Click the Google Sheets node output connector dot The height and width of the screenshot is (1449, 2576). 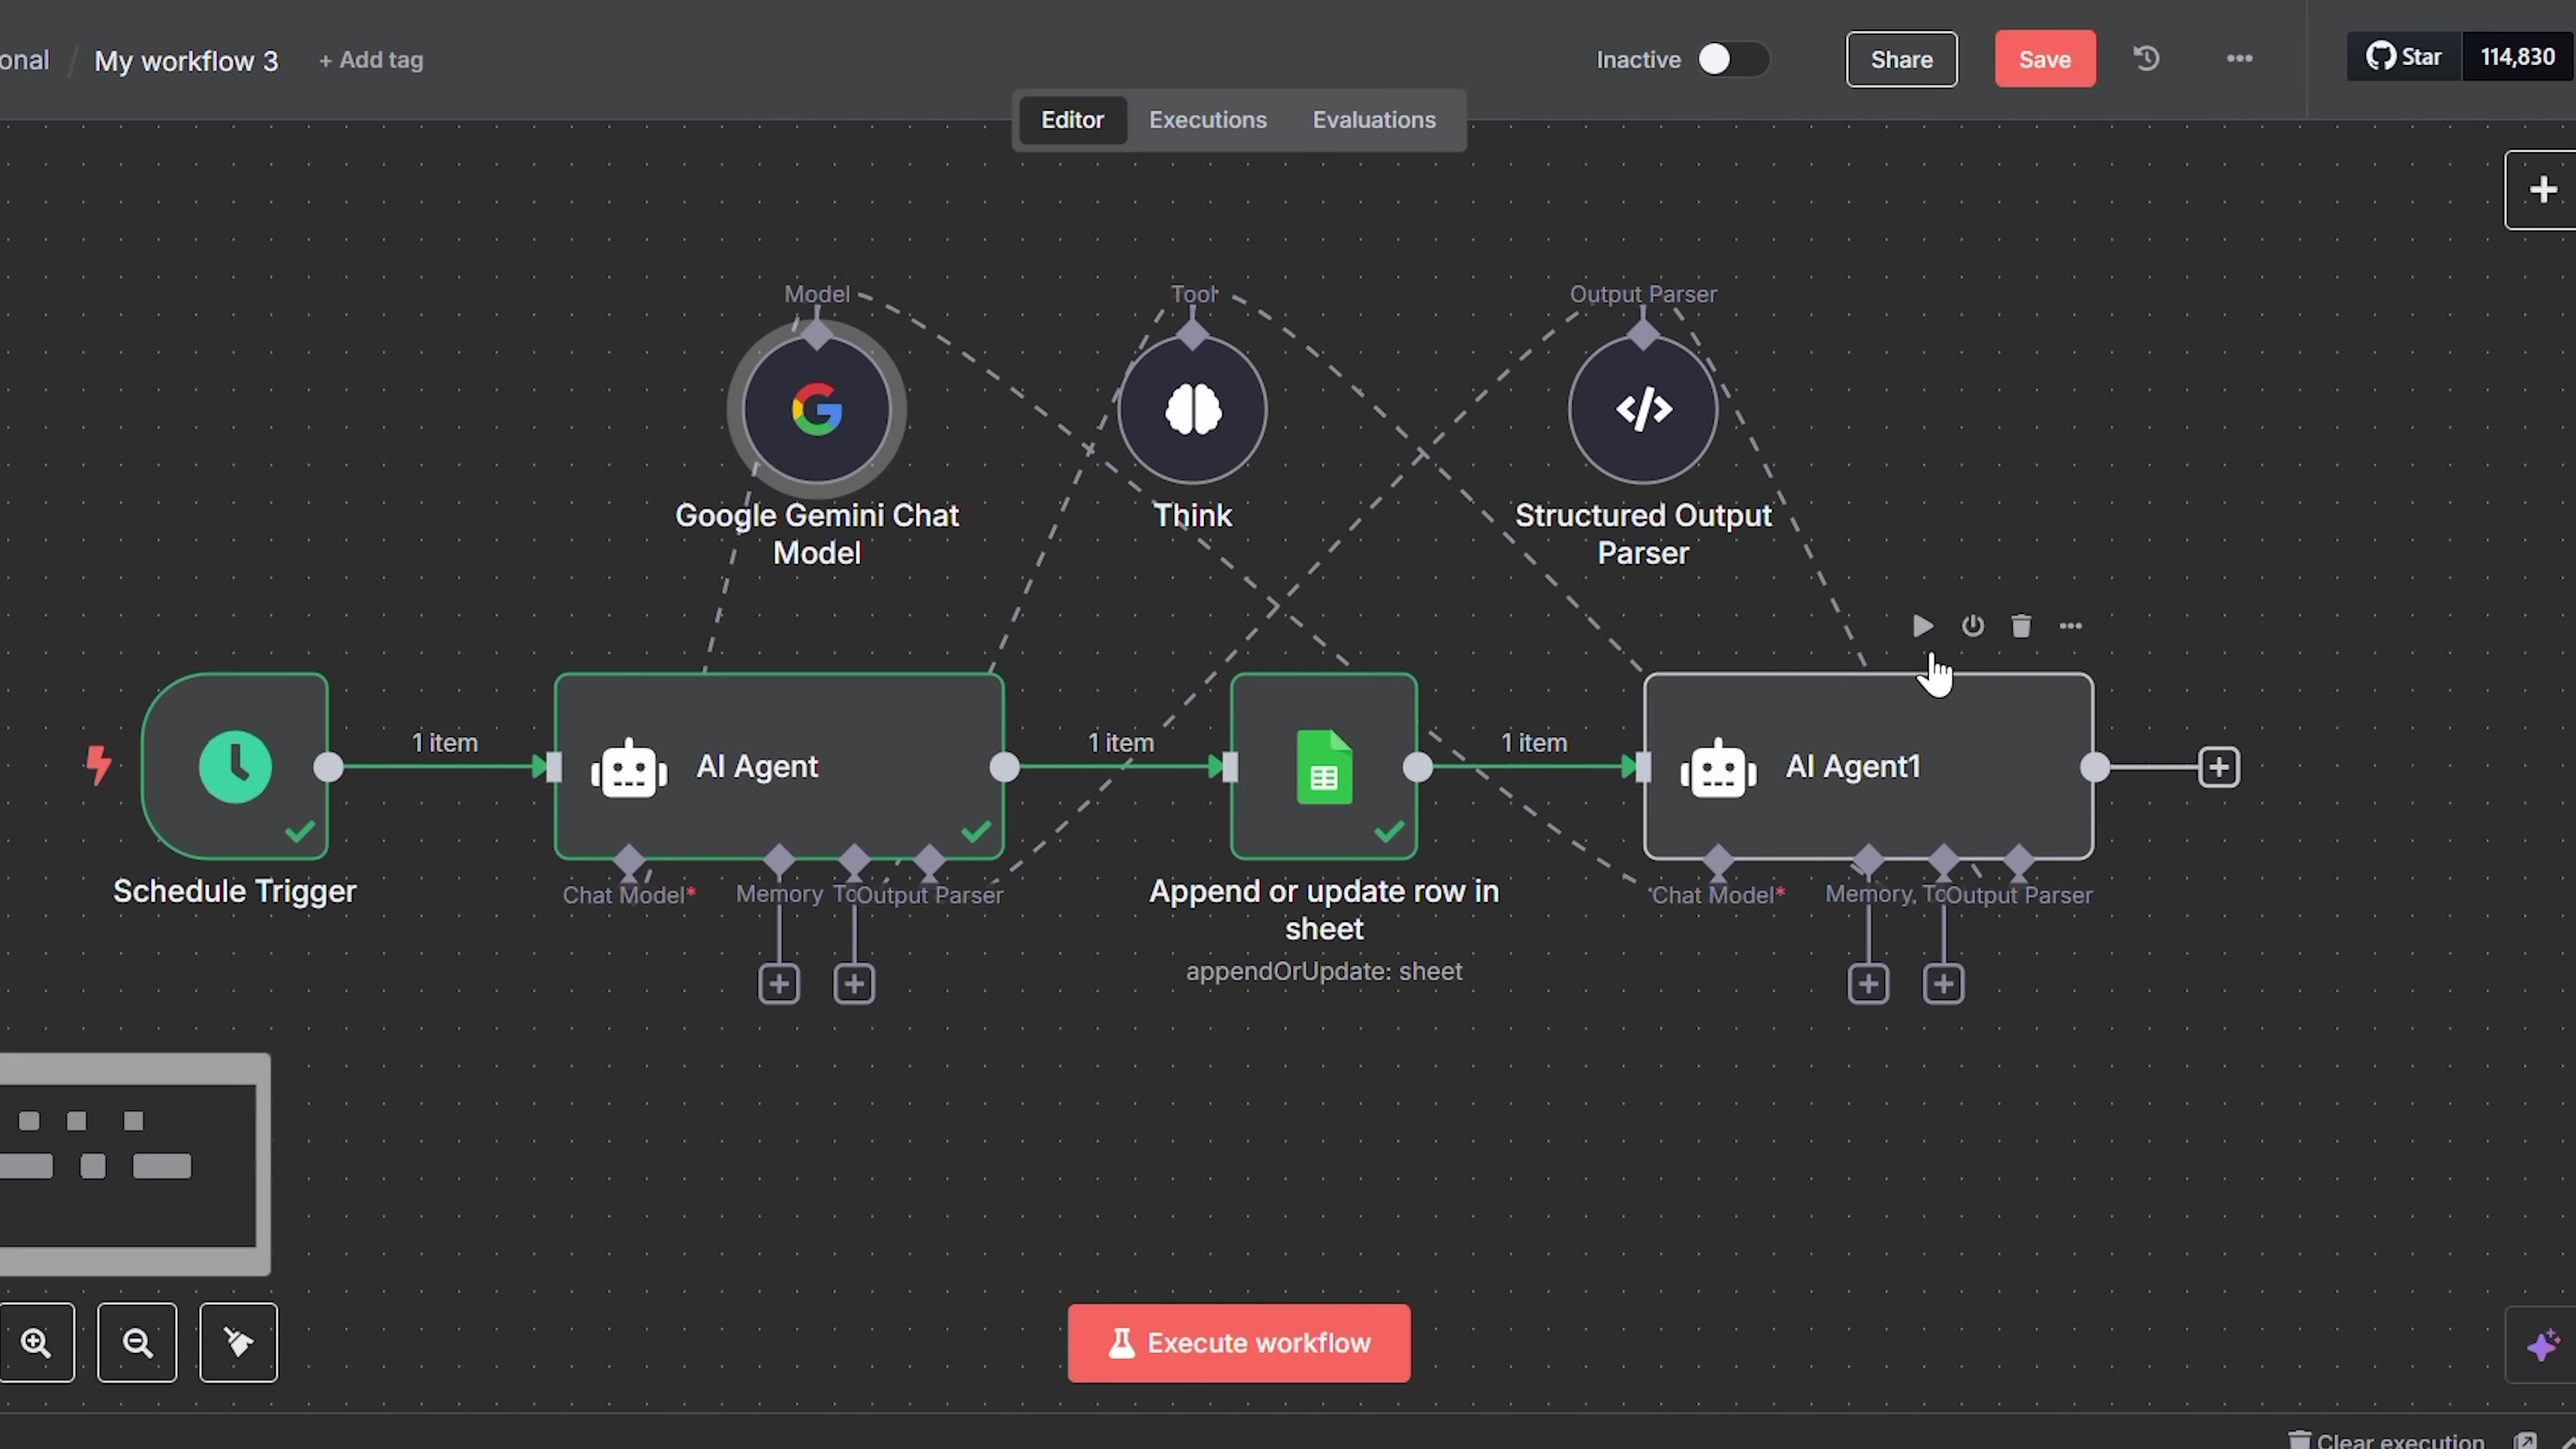point(1417,767)
